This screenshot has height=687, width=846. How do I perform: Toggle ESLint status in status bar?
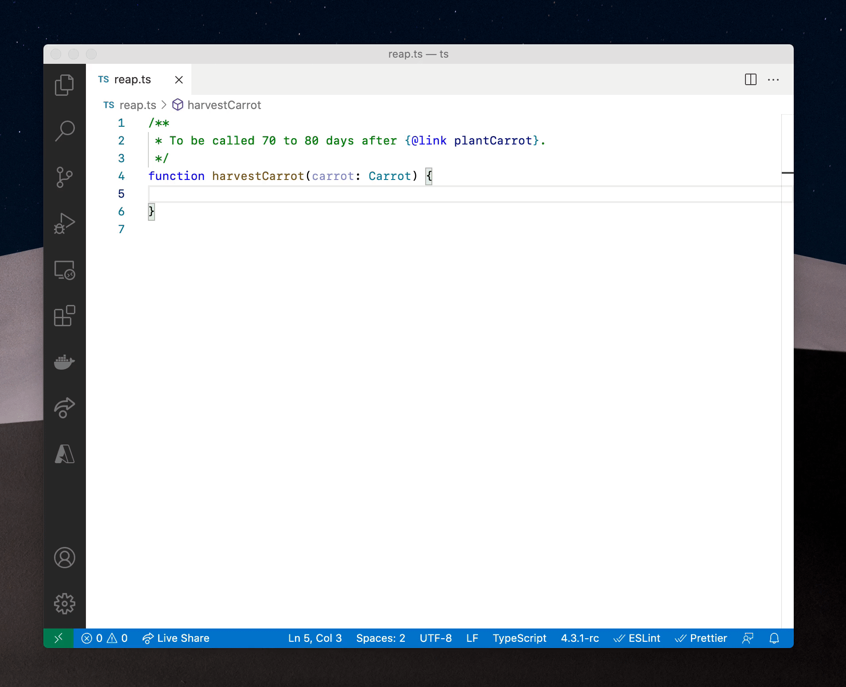(x=637, y=638)
